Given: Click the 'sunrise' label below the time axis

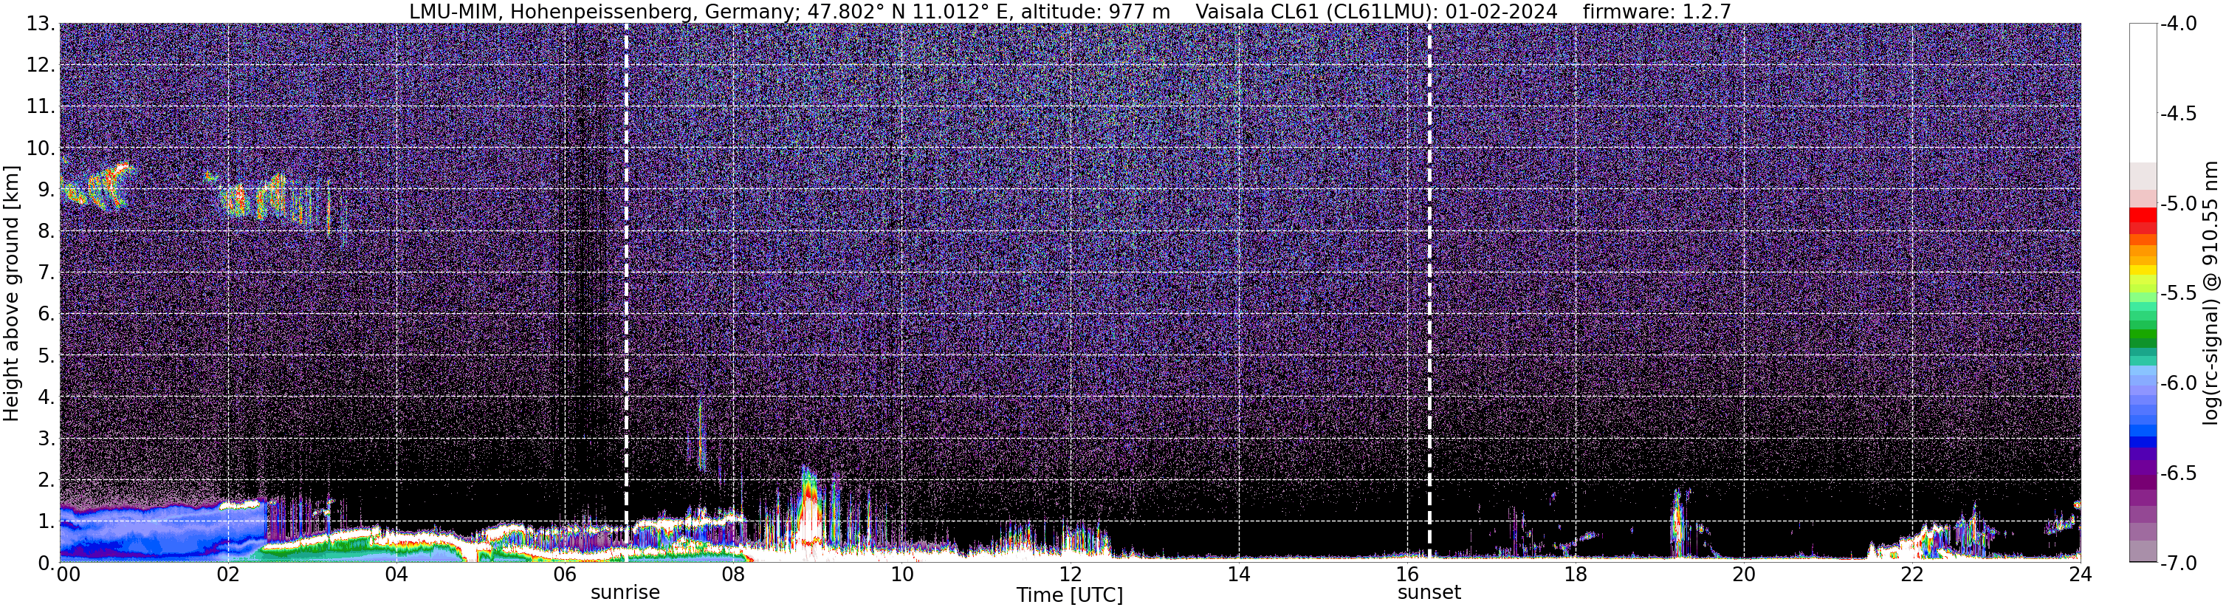Looking at the screenshot, I should point(625,593).
